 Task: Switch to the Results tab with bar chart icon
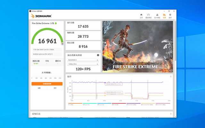point(164,16)
